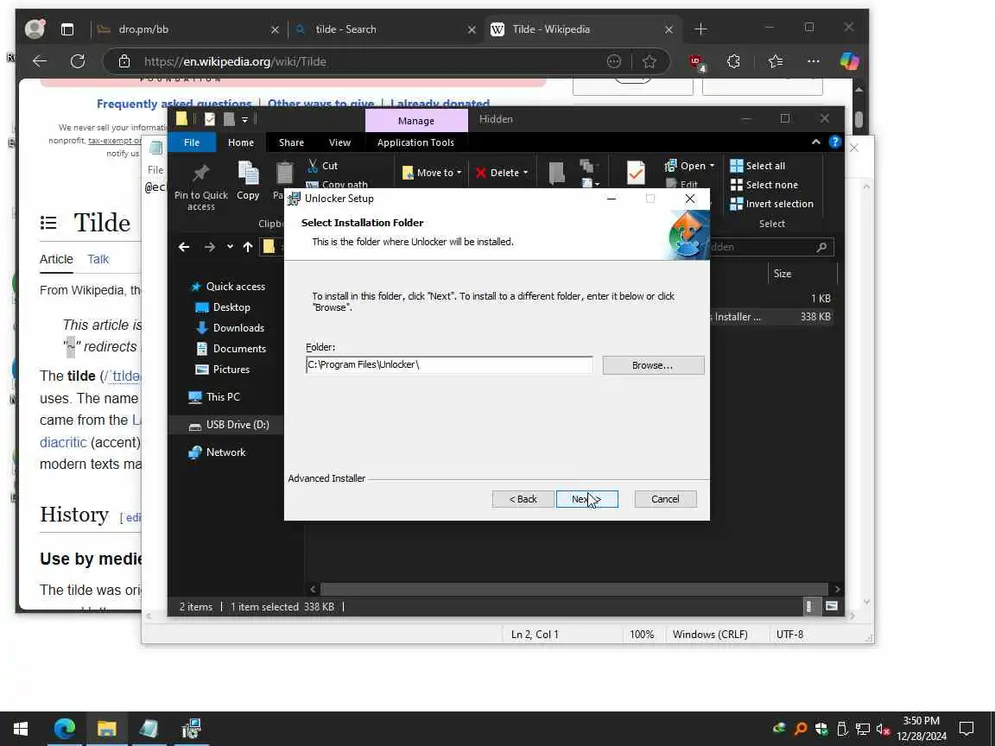The height and width of the screenshot is (746, 995).
Task: Open the Share ribbon tab
Action: click(291, 142)
